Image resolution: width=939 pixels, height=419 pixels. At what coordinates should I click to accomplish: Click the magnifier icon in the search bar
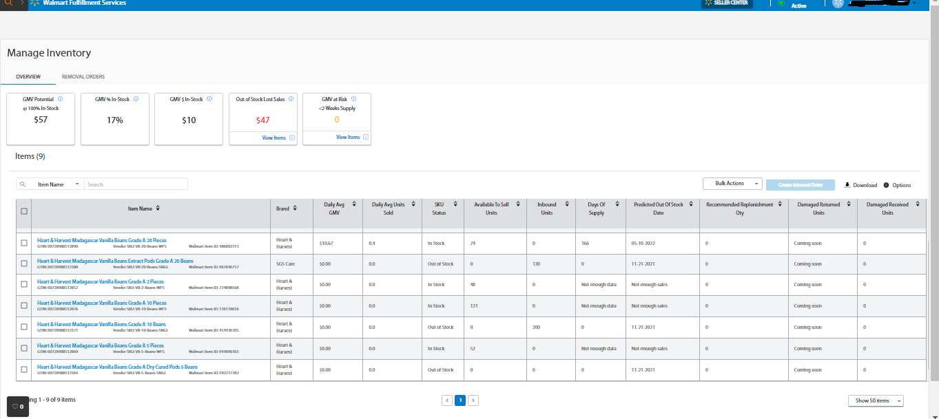pos(23,184)
